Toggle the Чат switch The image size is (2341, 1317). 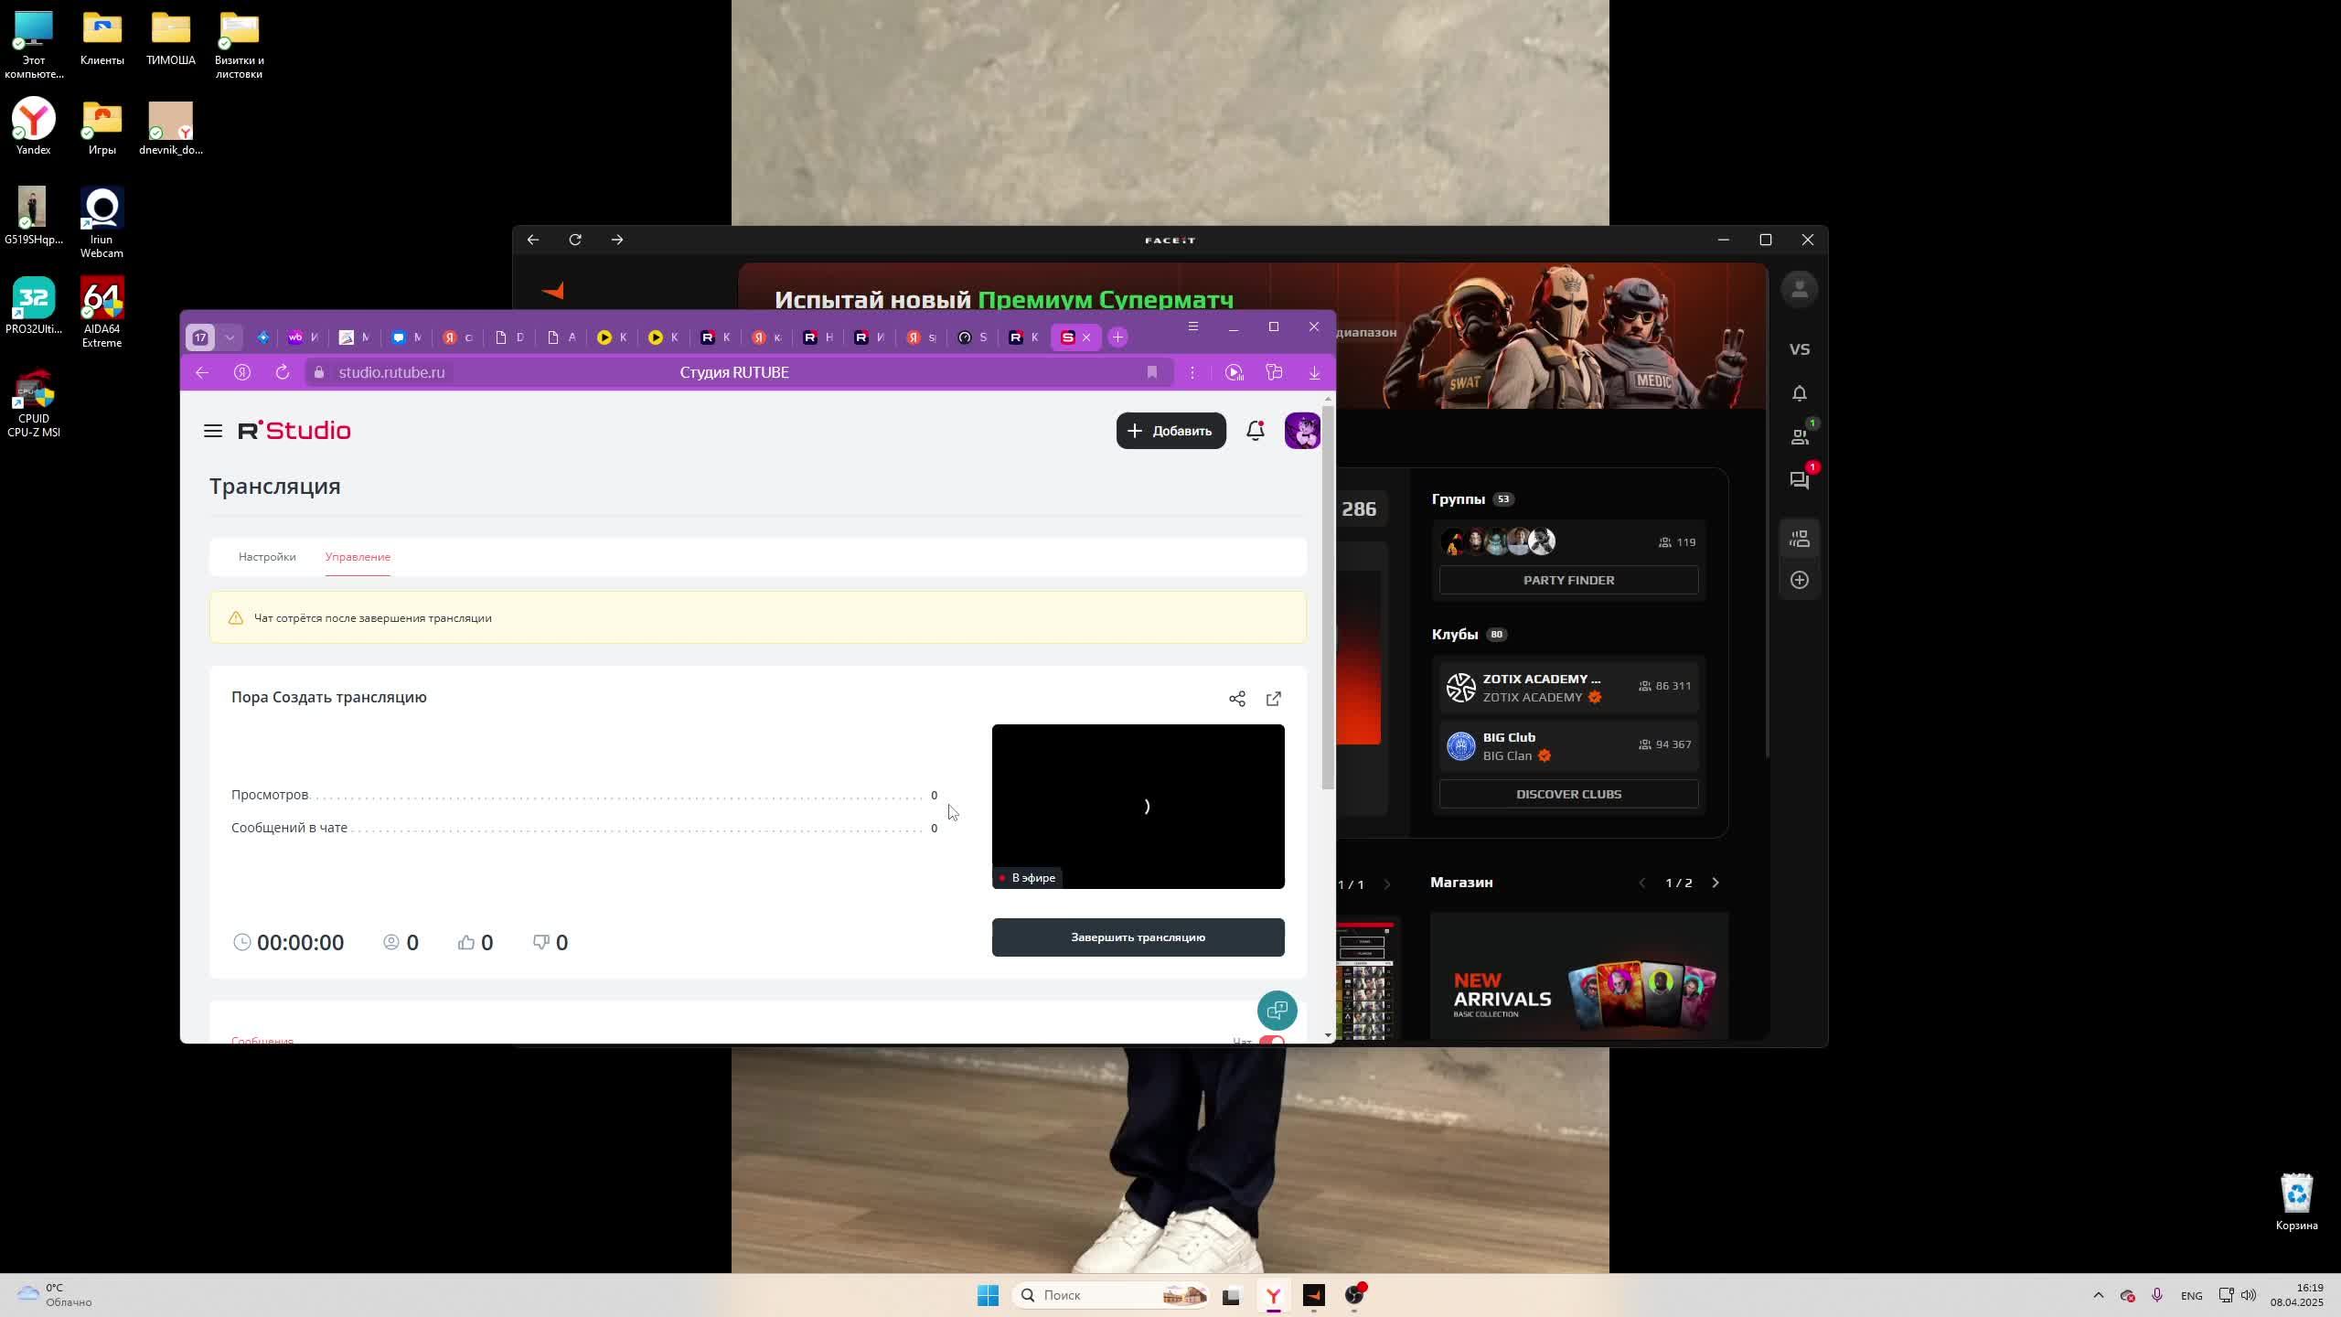click(1272, 1040)
